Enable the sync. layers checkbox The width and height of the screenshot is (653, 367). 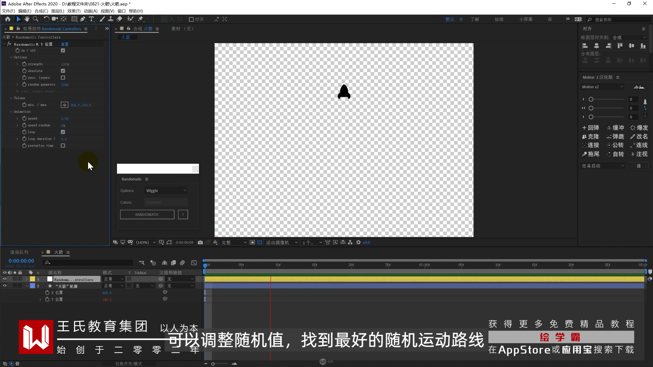(x=63, y=78)
